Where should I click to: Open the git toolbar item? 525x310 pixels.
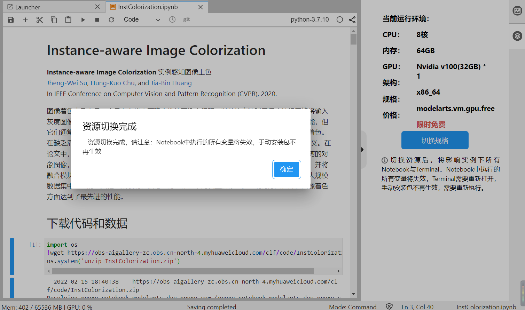pyautogui.click(x=187, y=19)
